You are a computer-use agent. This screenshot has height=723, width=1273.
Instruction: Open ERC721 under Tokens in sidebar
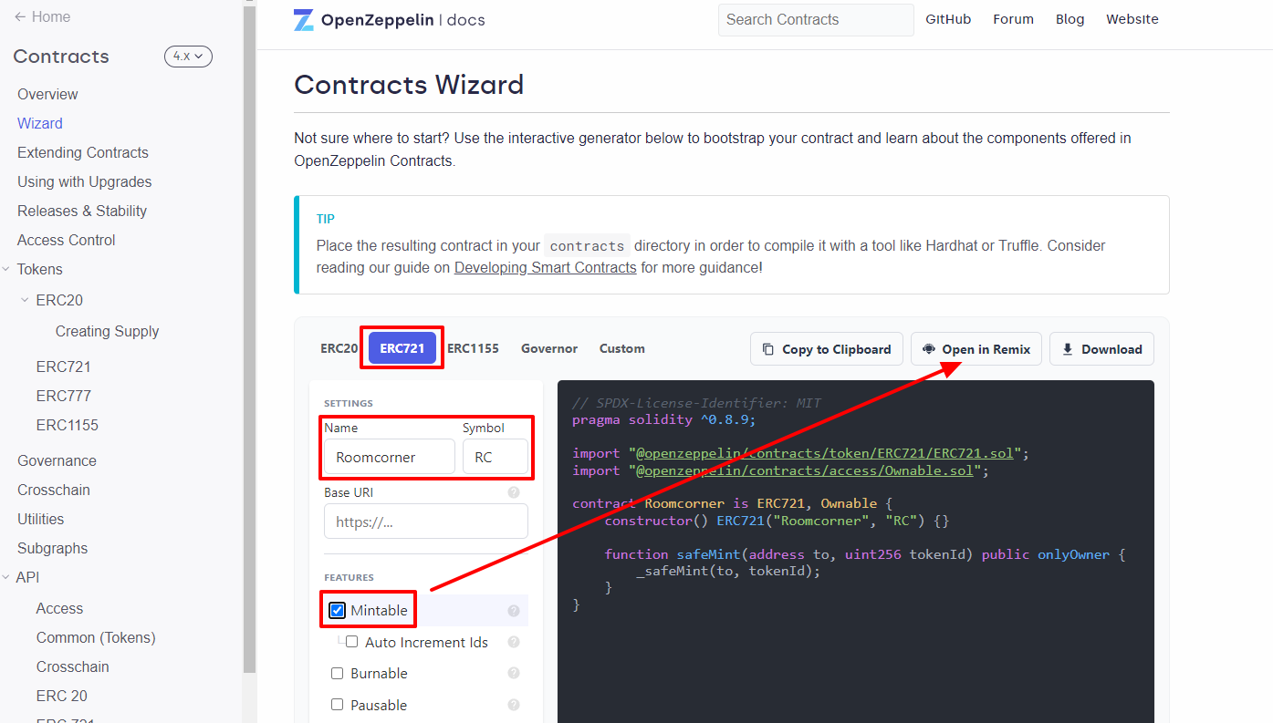pos(64,367)
